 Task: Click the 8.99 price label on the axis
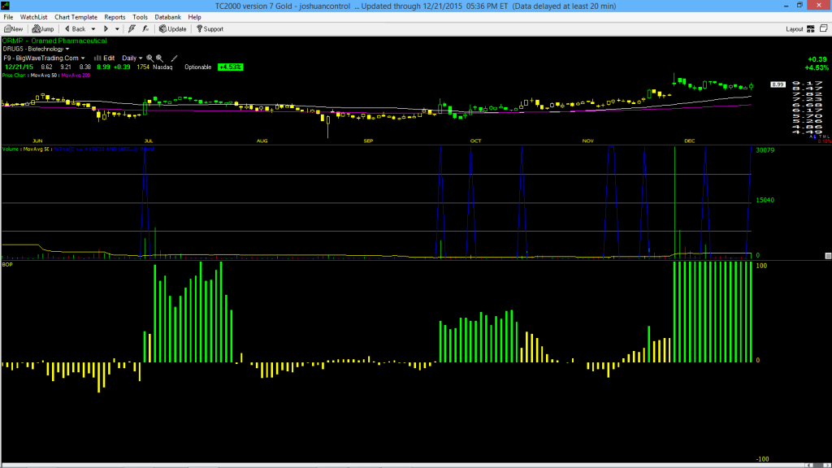(x=778, y=84)
